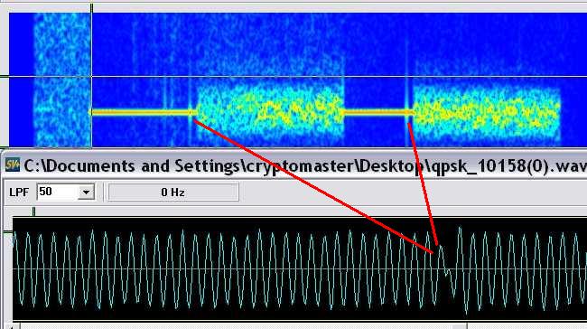Image resolution: width=587 pixels, height=329 pixels.
Task: Click the LPF label
Action: coord(19,193)
